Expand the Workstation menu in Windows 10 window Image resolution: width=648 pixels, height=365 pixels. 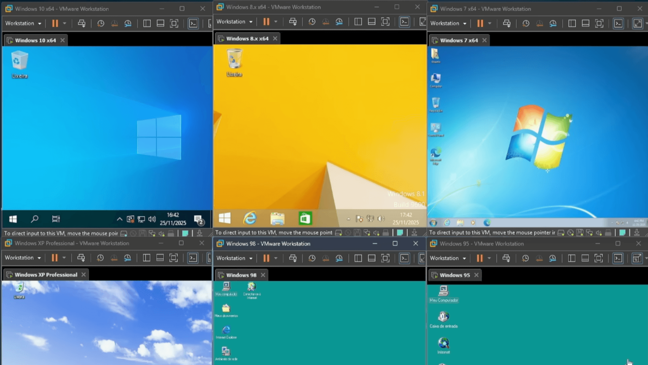(23, 23)
